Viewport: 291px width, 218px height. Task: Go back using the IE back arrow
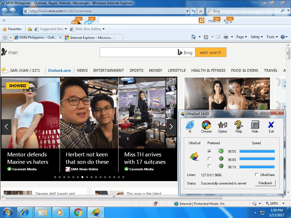pos(5,11)
